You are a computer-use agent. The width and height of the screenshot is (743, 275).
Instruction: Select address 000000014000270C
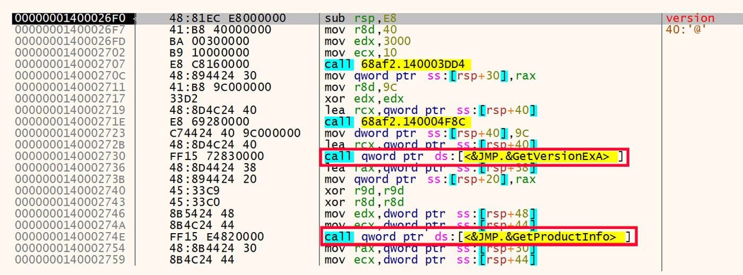(x=70, y=76)
